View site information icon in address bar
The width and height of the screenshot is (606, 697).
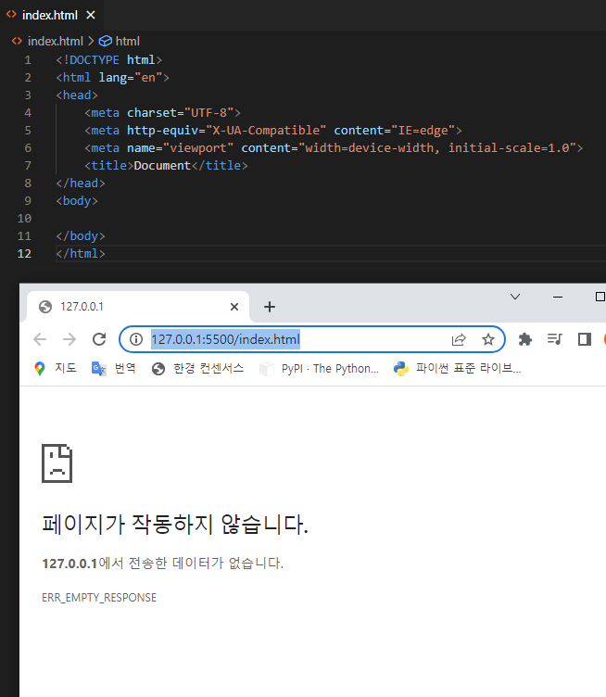click(136, 339)
